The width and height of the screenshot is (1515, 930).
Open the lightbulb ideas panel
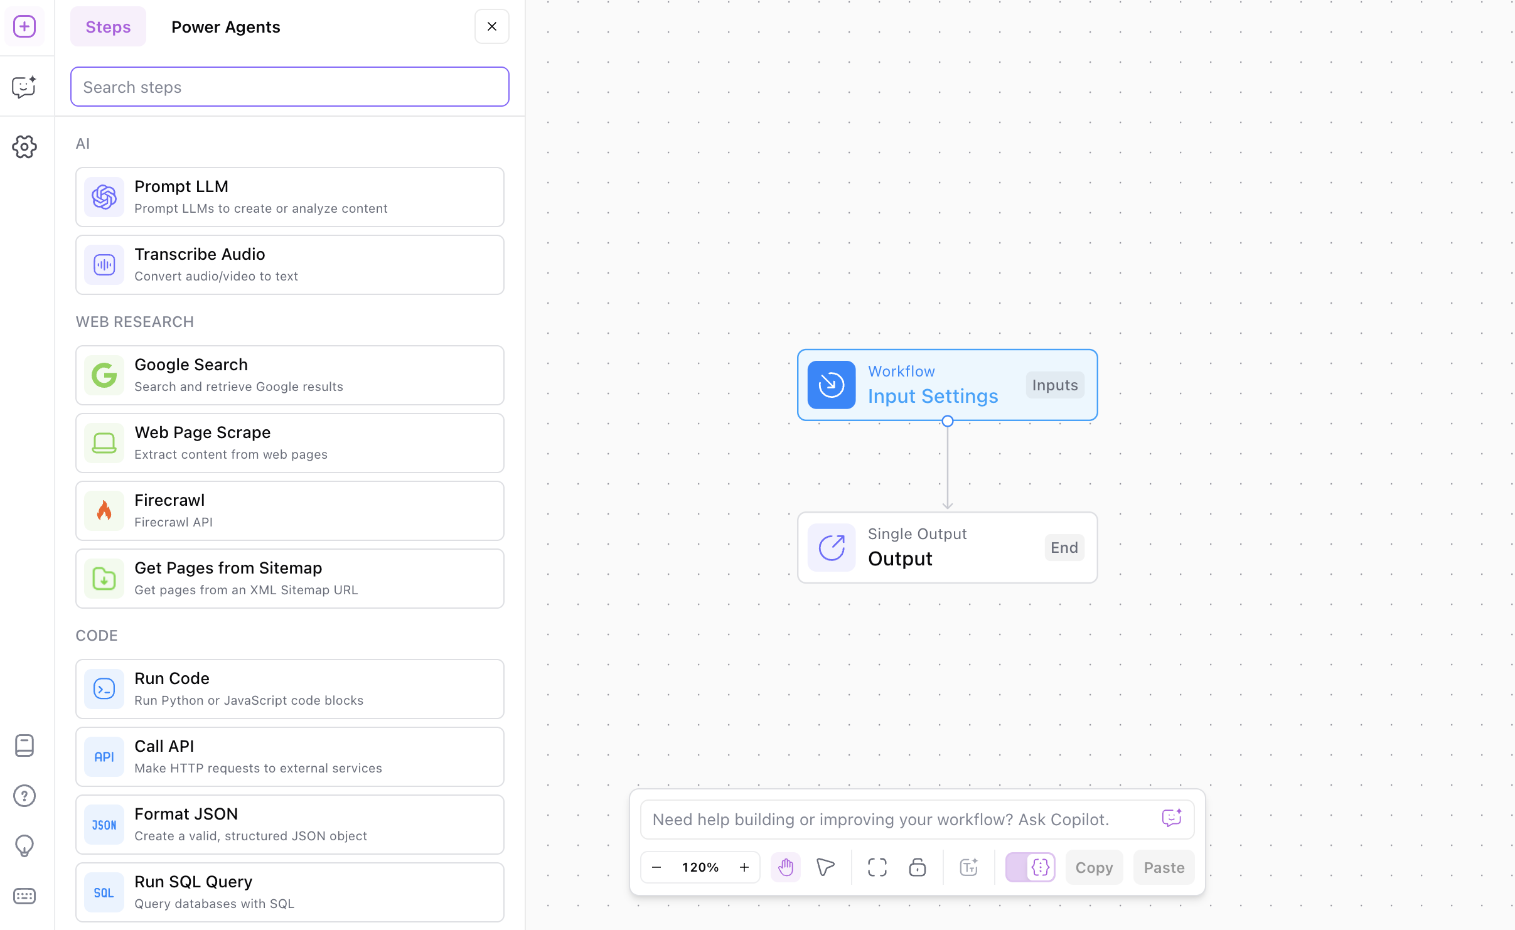24,846
